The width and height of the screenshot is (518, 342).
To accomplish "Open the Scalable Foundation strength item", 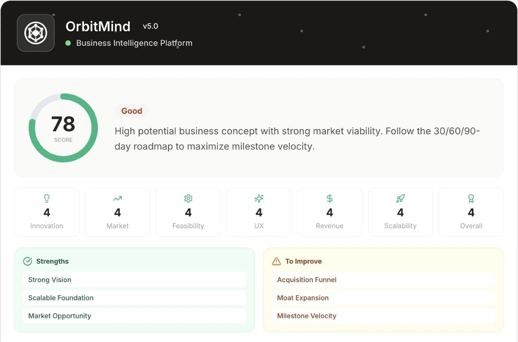I will [135, 298].
